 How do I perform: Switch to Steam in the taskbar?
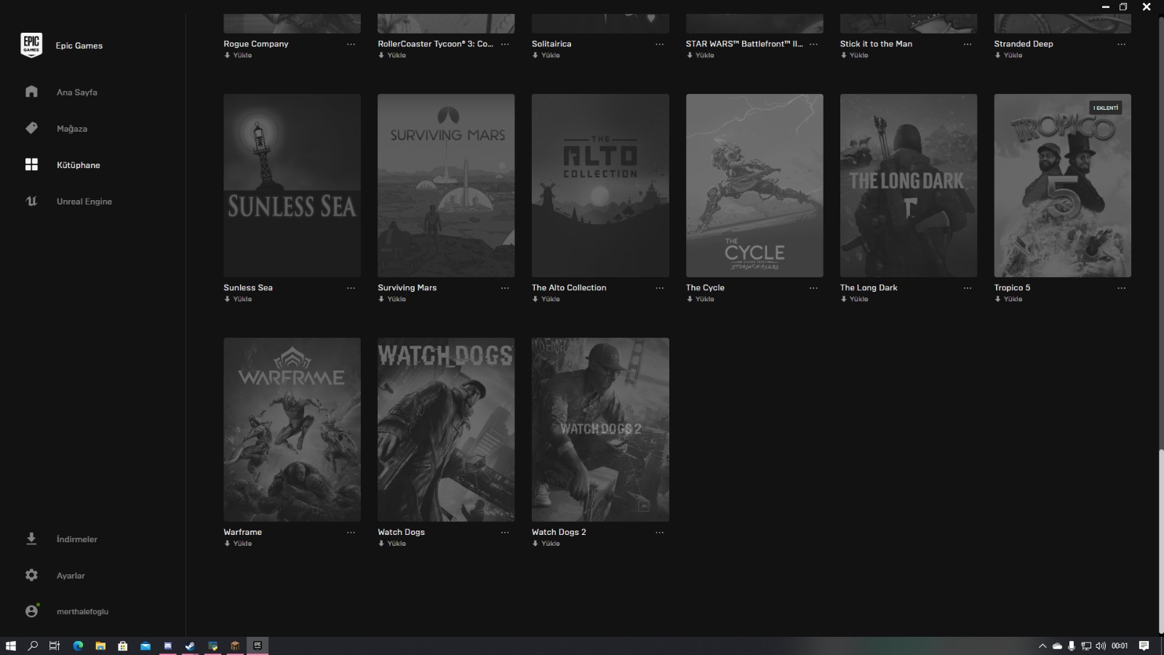(190, 646)
